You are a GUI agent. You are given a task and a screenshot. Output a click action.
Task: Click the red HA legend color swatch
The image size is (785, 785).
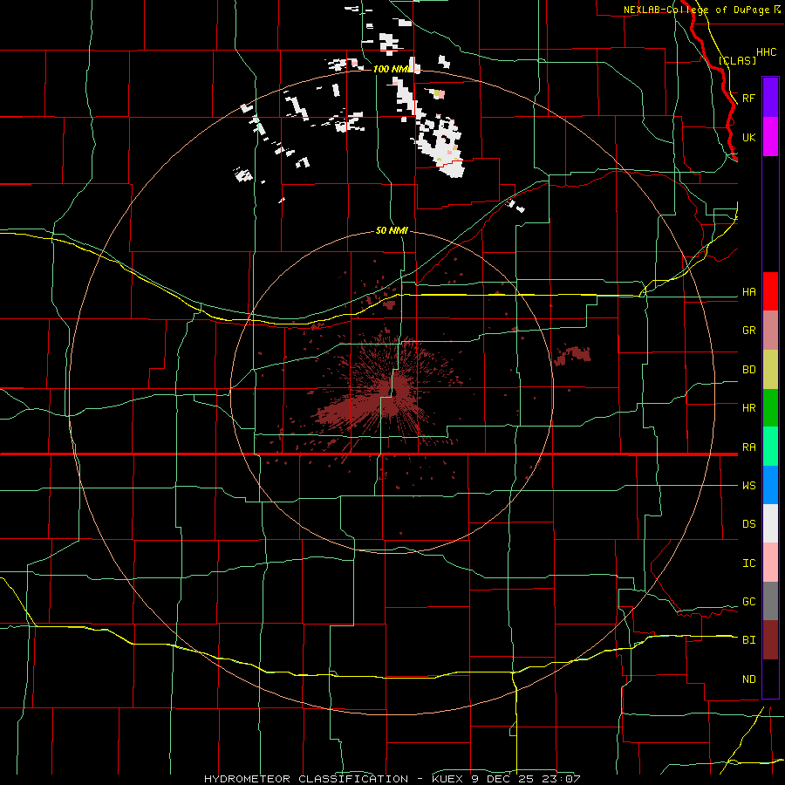pyautogui.click(x=770, y=291)
